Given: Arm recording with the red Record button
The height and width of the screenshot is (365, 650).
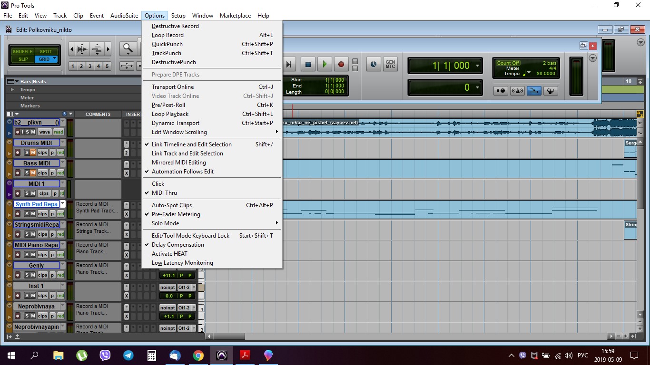Looking at the screenshot, I should tap(341, 64).
